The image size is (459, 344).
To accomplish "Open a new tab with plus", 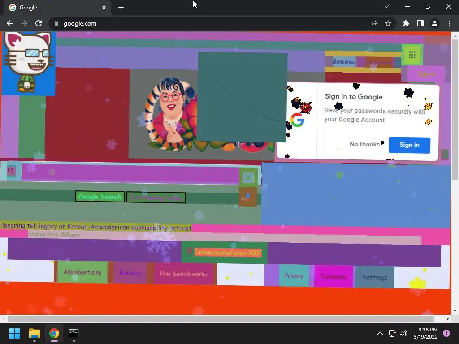I will 121,8.
